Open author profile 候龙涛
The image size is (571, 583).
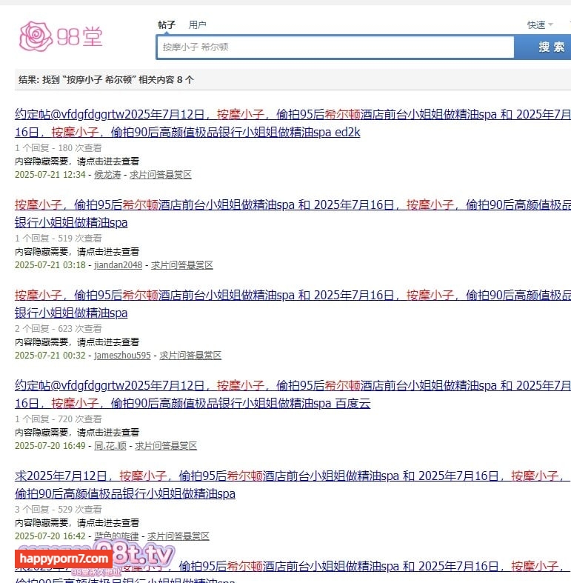tap(108, 175)
